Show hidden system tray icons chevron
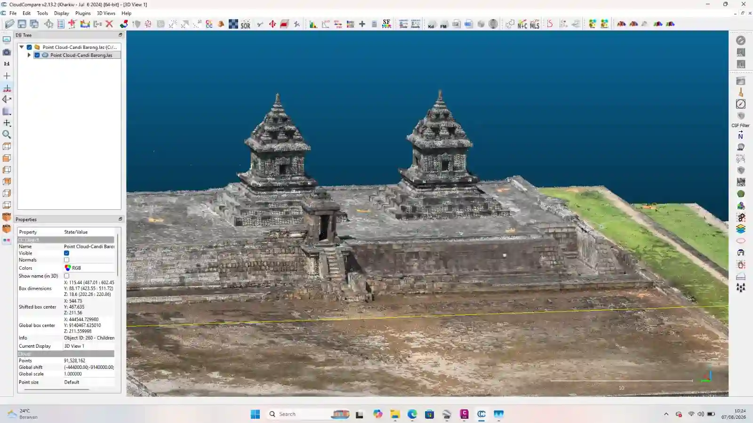The image size is (753, 423). click(666, 414)
